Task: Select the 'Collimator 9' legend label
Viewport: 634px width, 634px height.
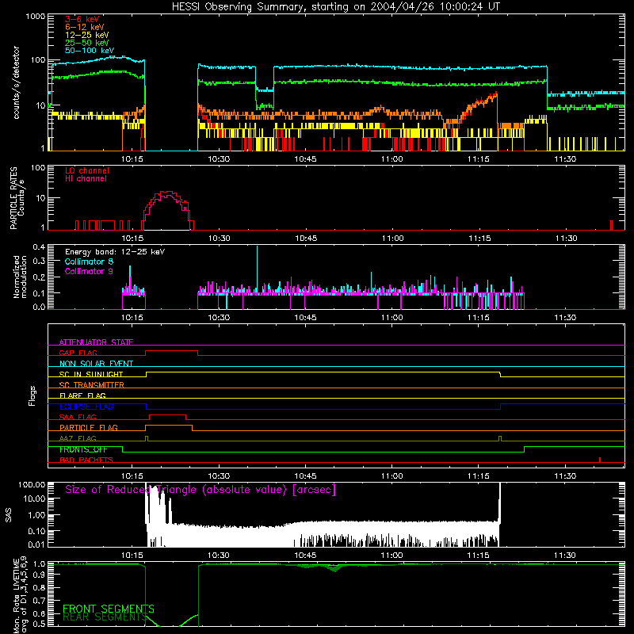Action: tap(89, 271)
